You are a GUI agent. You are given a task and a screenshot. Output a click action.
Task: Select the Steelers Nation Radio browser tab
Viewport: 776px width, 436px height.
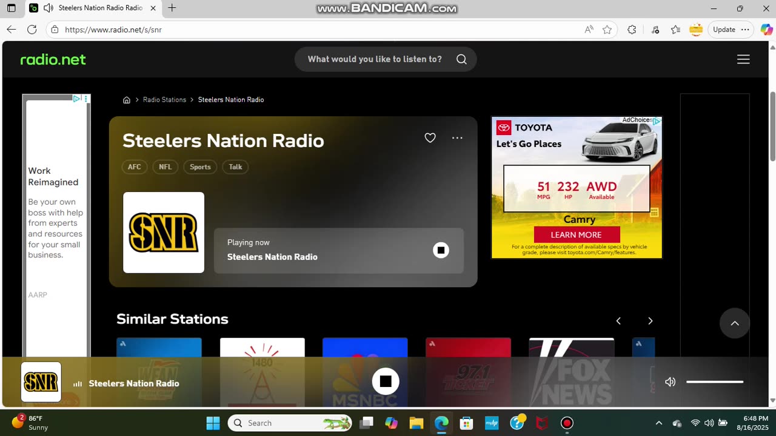coord(93,8)
